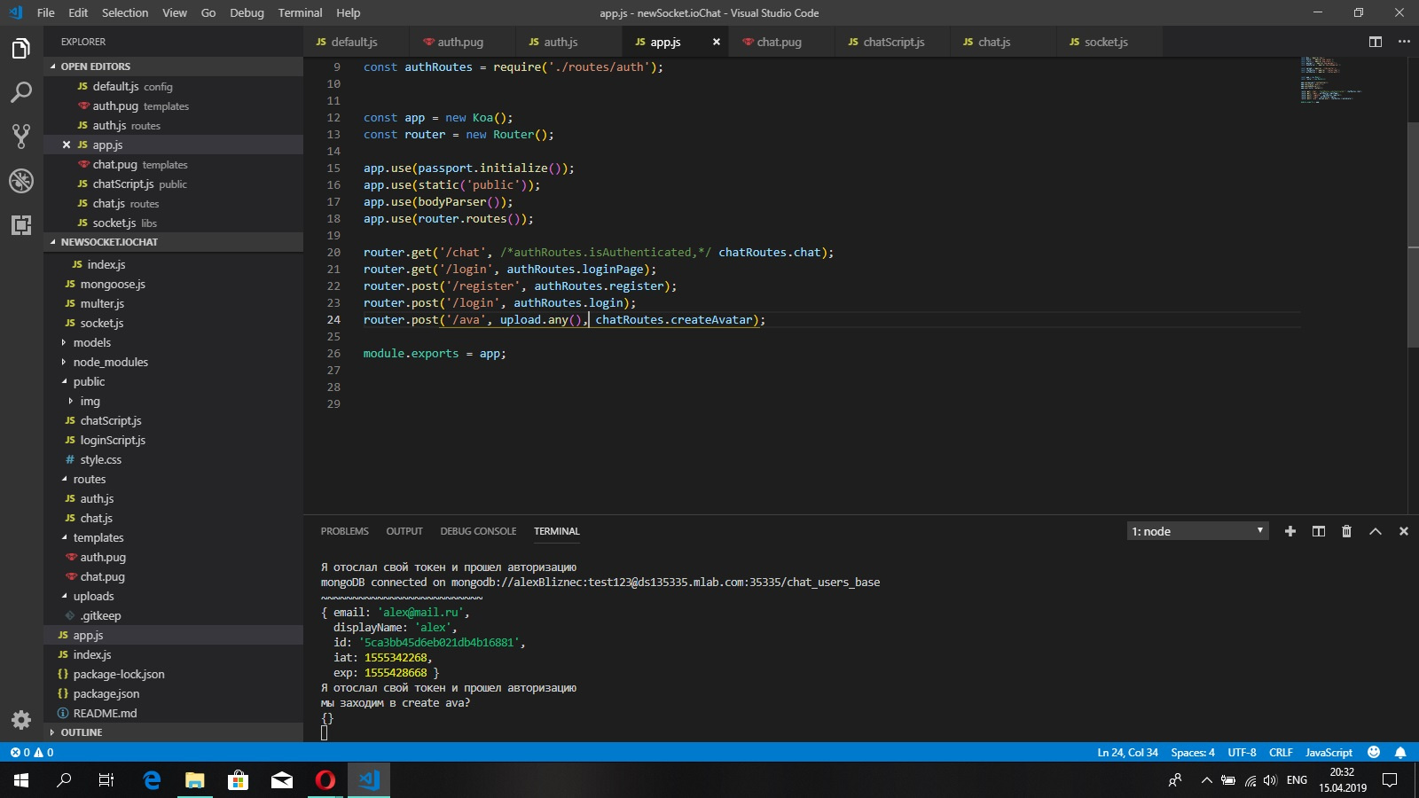
Task: Switch to the chatScript.js editor tab
Action: pyautogui.click(x=891, y=42)
